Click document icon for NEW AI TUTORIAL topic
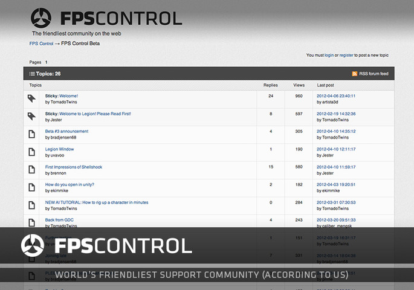The width and height of the screenshot is (414, 290). click(x=31, y=205)
